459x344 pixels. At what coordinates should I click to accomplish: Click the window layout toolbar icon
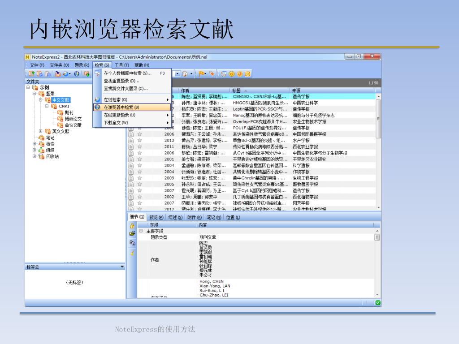point(224,74)
